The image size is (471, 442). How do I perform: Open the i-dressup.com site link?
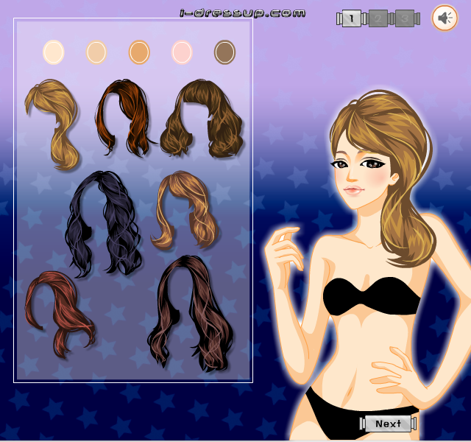[242, 13]
